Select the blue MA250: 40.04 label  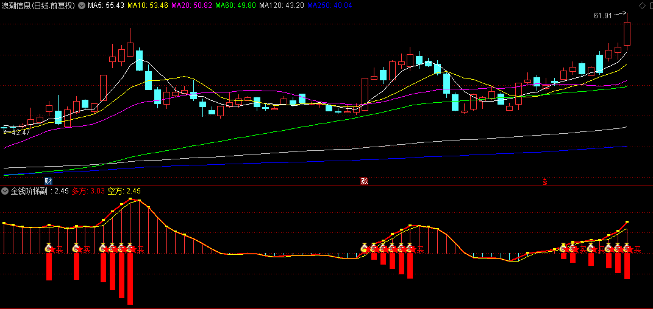tap(329, 5)
